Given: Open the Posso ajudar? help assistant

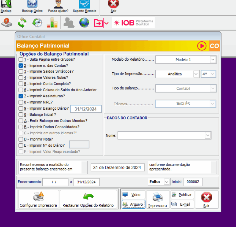Looking at the screenshot, I should coord(58,4).
